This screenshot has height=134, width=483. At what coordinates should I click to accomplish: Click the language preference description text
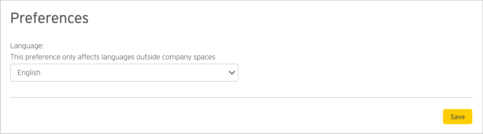113,57
